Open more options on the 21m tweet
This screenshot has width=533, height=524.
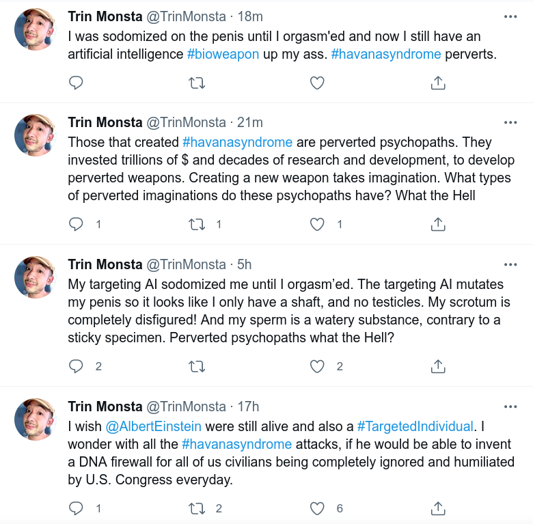coord(510,122)
